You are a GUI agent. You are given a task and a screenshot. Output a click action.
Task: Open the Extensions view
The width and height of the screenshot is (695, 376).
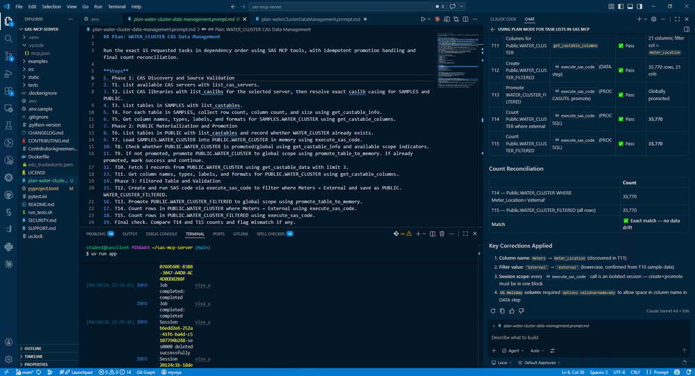click(x=8, y=91)
